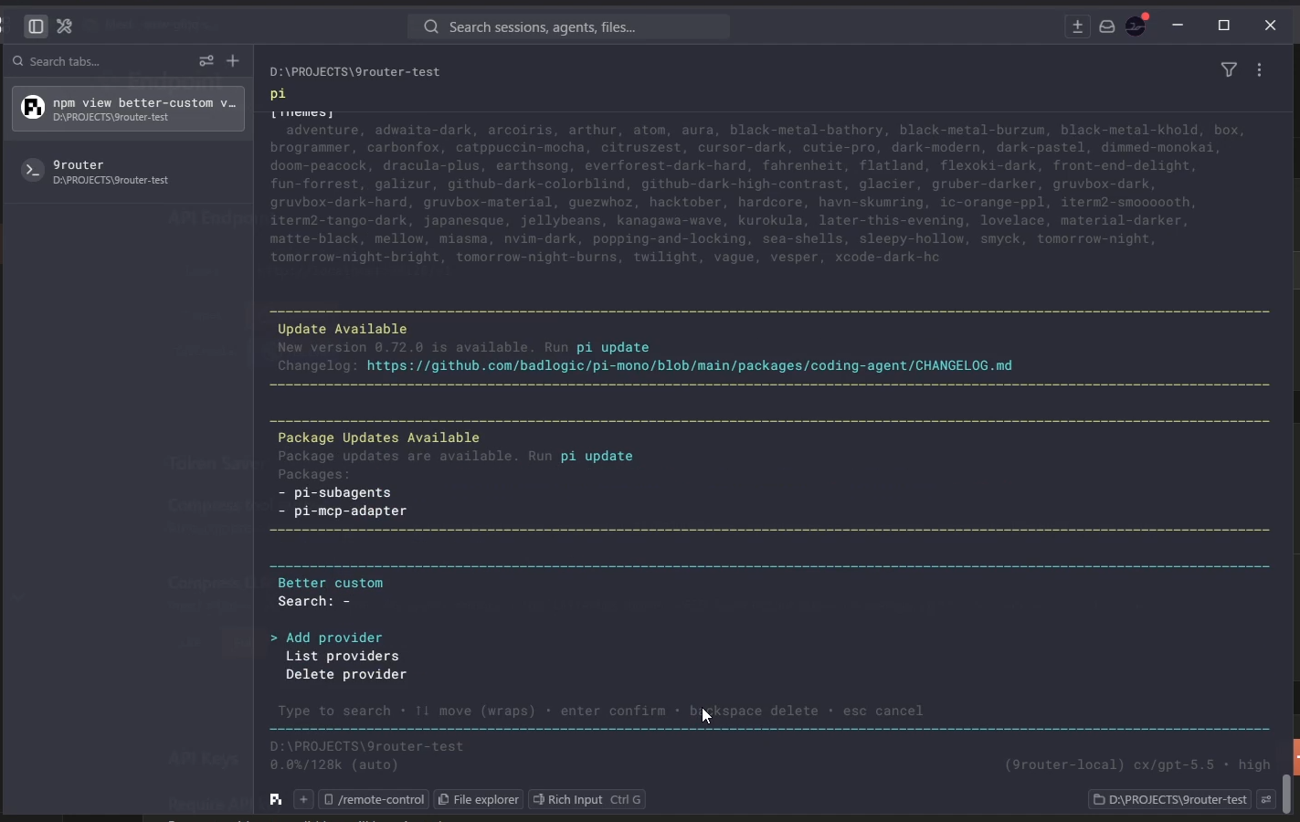Open the File explorer button

coord(479,799)
